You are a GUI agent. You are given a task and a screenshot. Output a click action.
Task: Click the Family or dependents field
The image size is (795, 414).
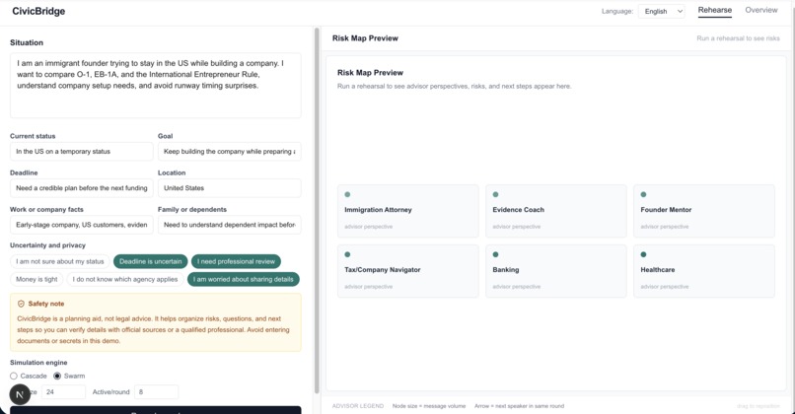point(229,225)
